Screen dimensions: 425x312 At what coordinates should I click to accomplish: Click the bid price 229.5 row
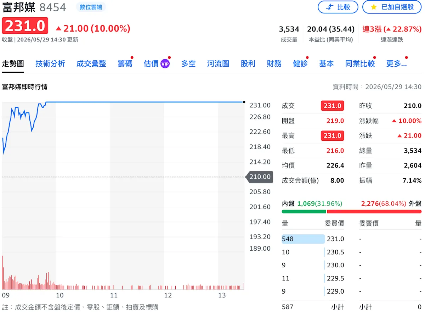click(313, 278)
